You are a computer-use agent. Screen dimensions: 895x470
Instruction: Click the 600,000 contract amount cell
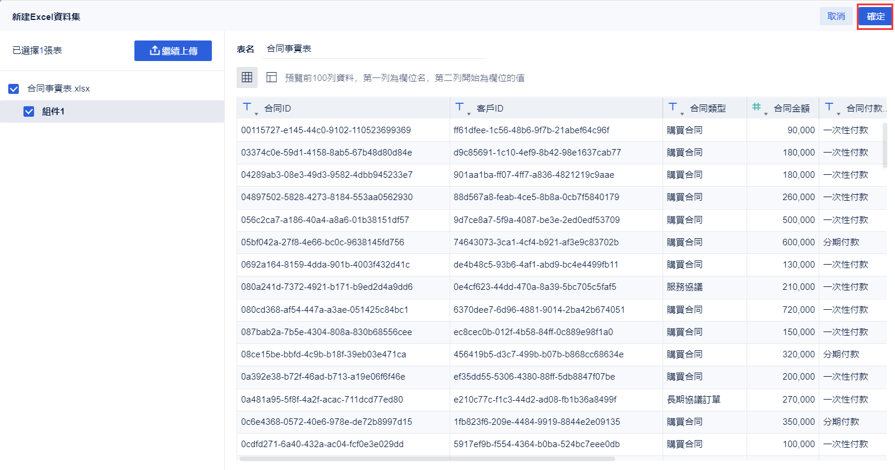click(783, 242)
